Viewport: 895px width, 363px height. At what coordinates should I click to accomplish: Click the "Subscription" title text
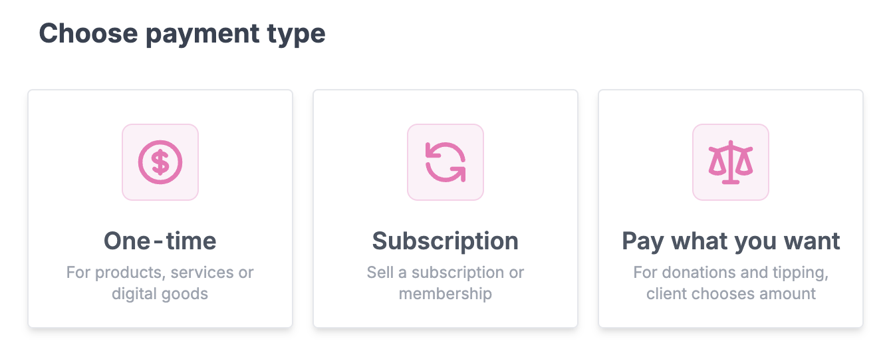[x=446, y=241]
